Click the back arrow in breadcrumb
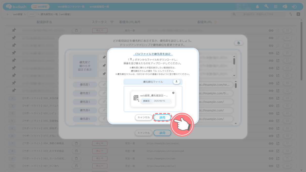The image size is (306, 172). point(8,14)
